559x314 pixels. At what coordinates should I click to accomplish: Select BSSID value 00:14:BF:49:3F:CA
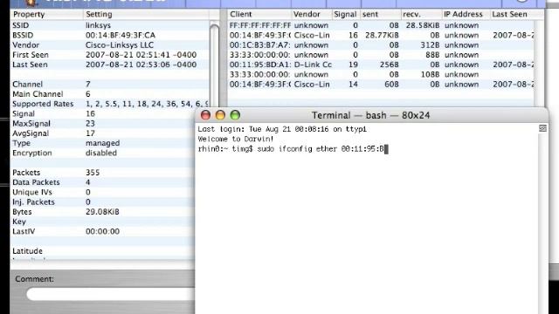pyautogui.click(x=121, y=35)
